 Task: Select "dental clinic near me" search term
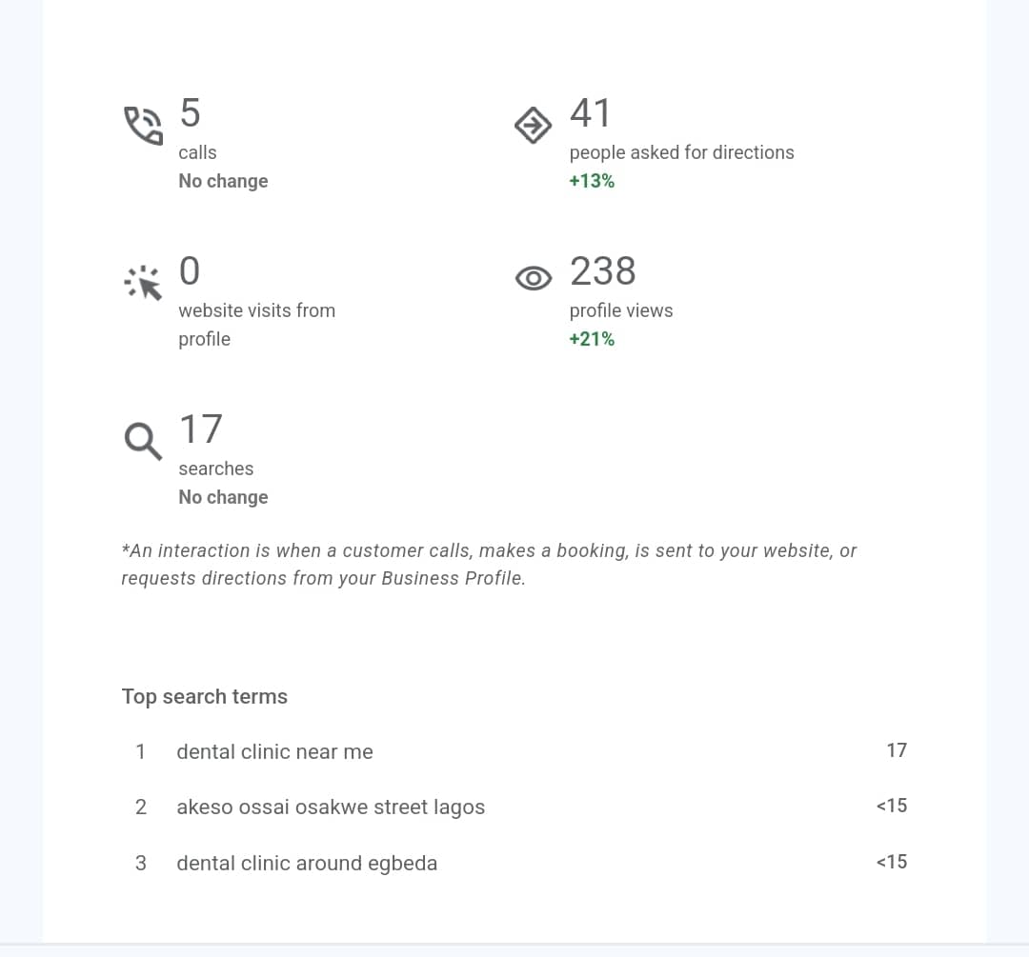click(x=274, y=752)
